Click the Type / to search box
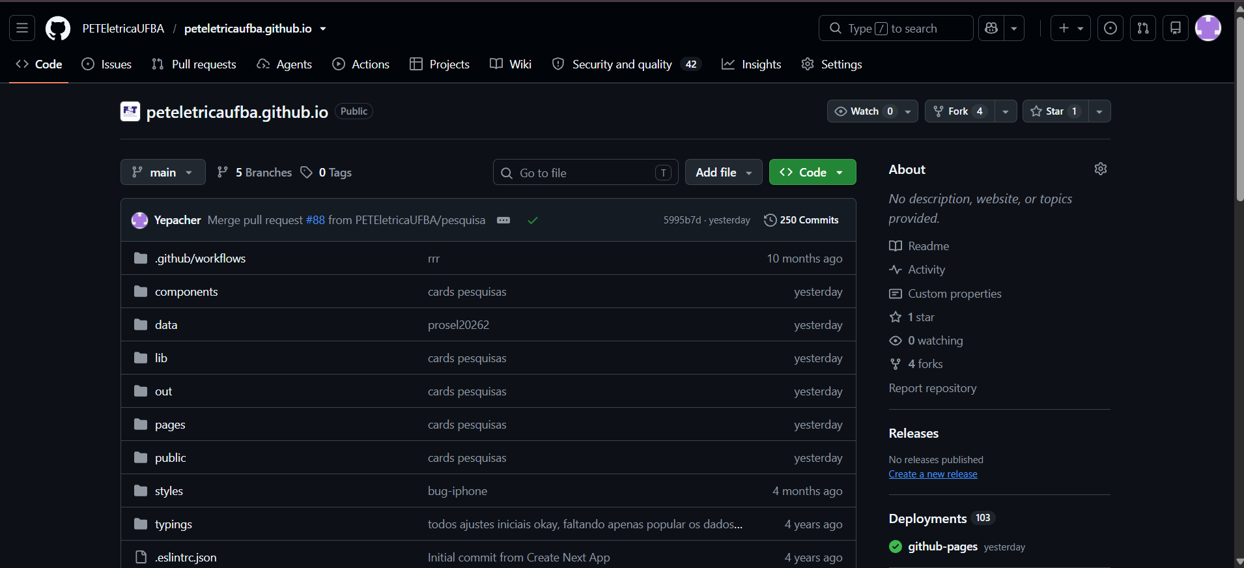The image size is (1244, 568). tap(896, 28)
